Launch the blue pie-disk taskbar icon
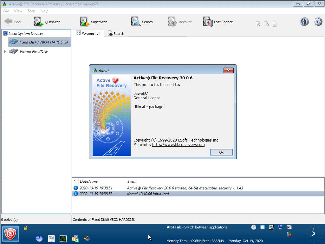 click(x=39, y=239)
